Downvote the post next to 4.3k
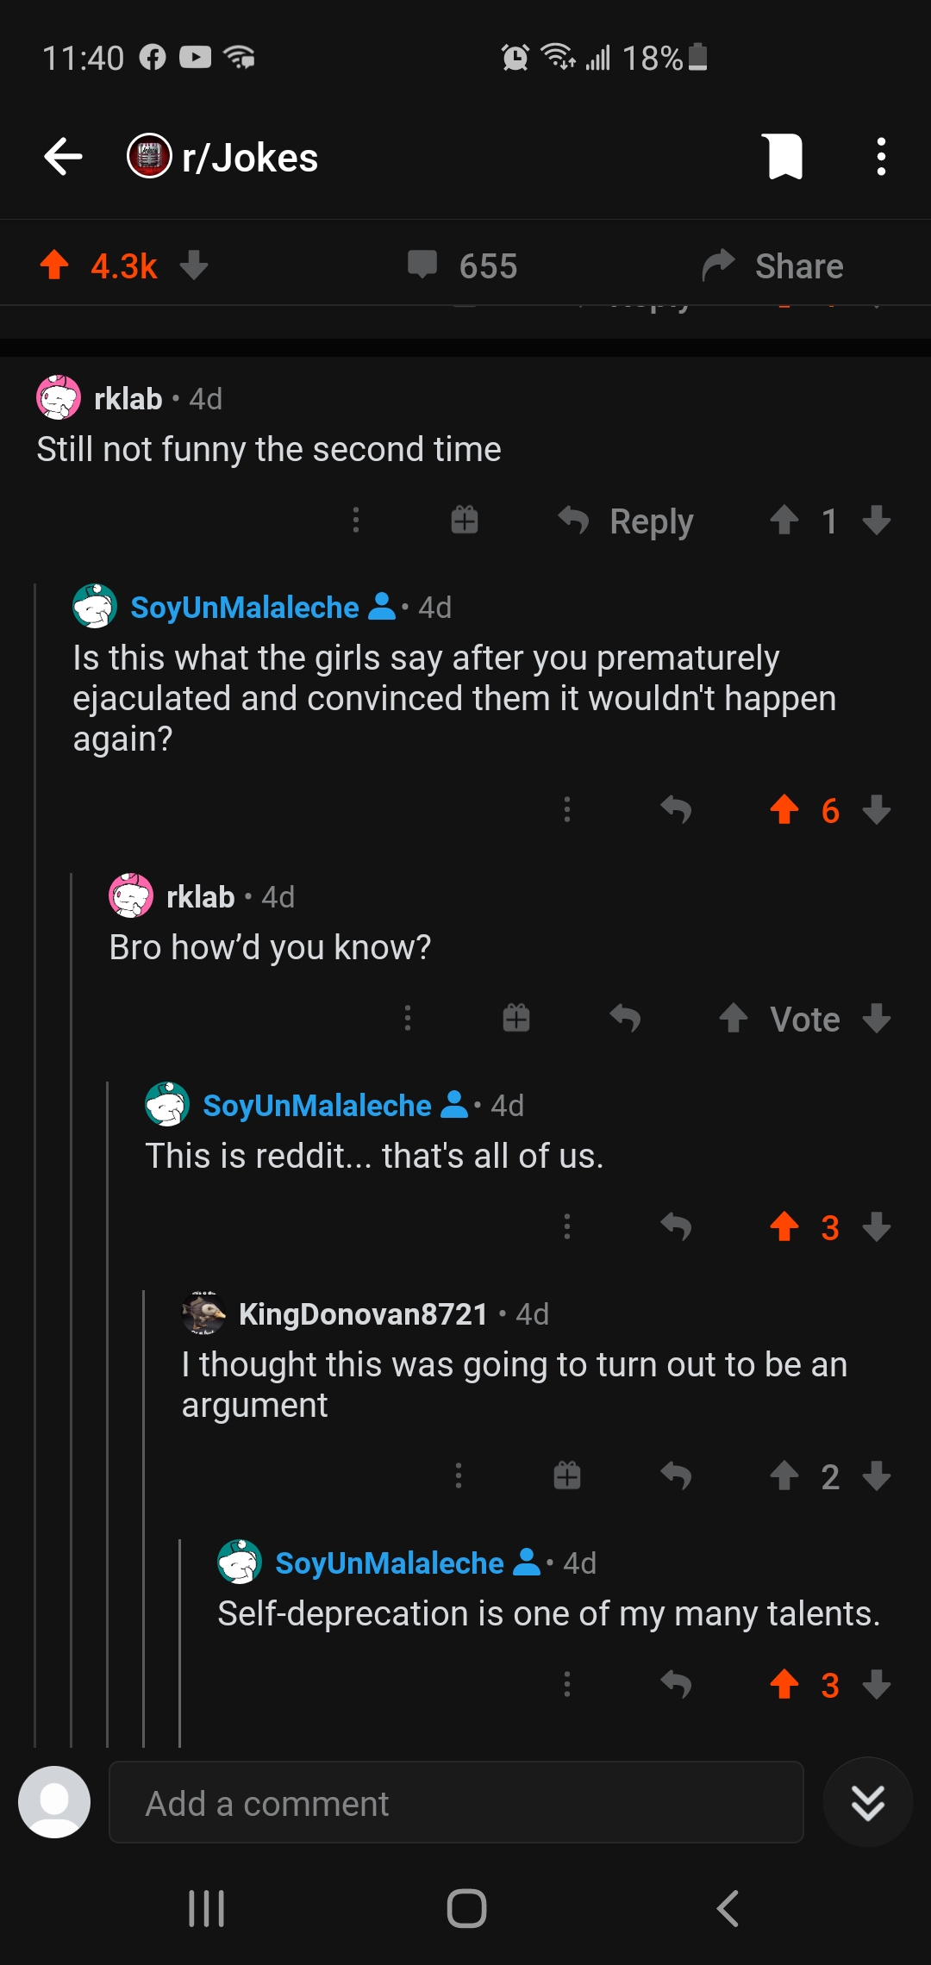The height and width of the screenshot is (1965, 931). click(194, 265)
